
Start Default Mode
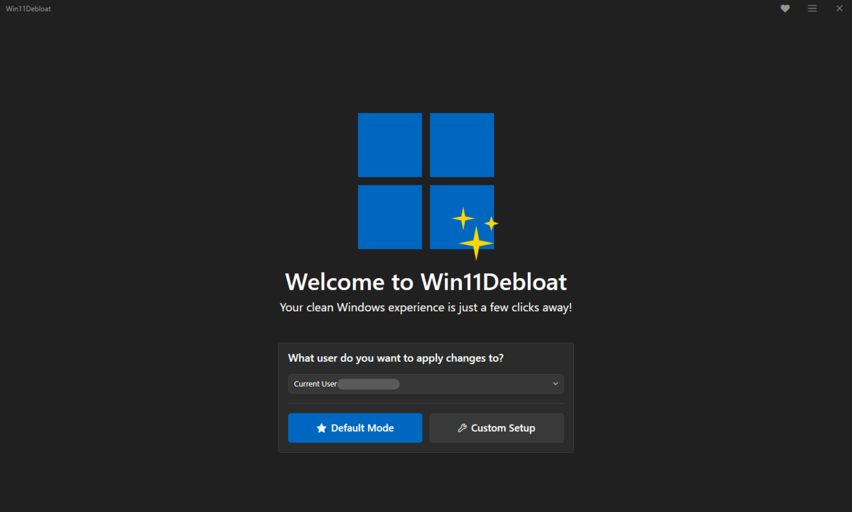pos(355,428)
